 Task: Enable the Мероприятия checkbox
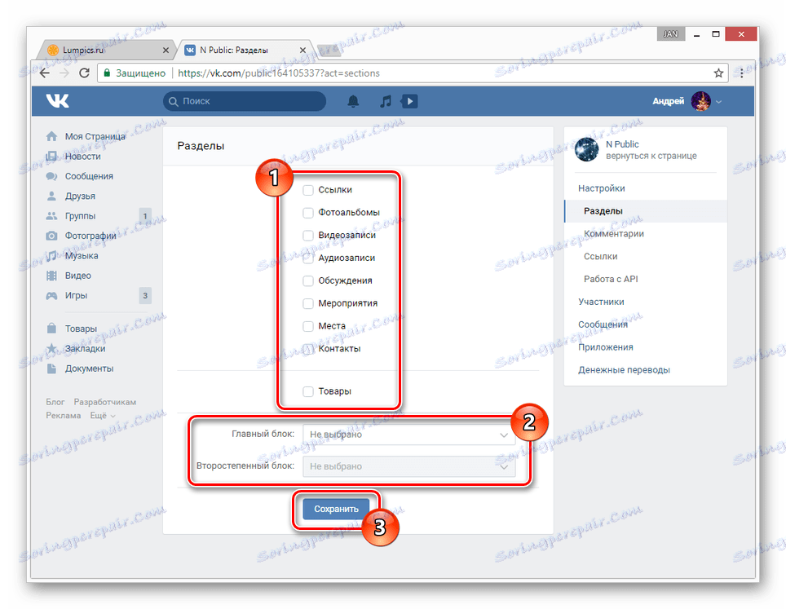click(308, 303)
